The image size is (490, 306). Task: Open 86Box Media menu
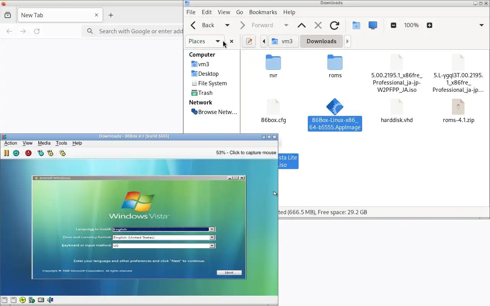[44, 143]
